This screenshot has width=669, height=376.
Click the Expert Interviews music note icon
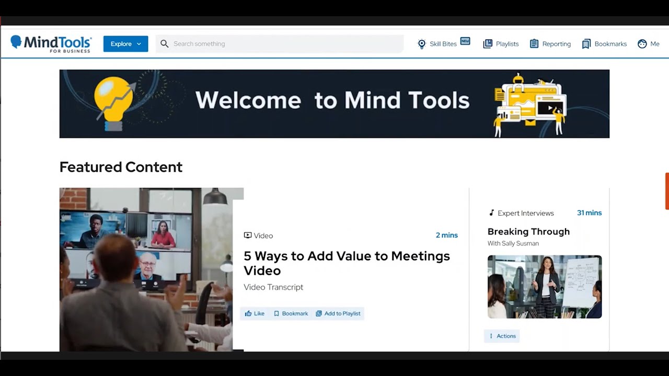[x=491, y=213]
